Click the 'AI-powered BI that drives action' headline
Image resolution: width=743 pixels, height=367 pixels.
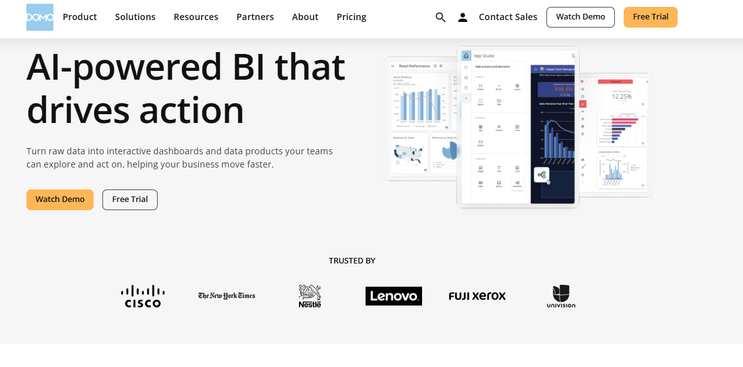186,88
